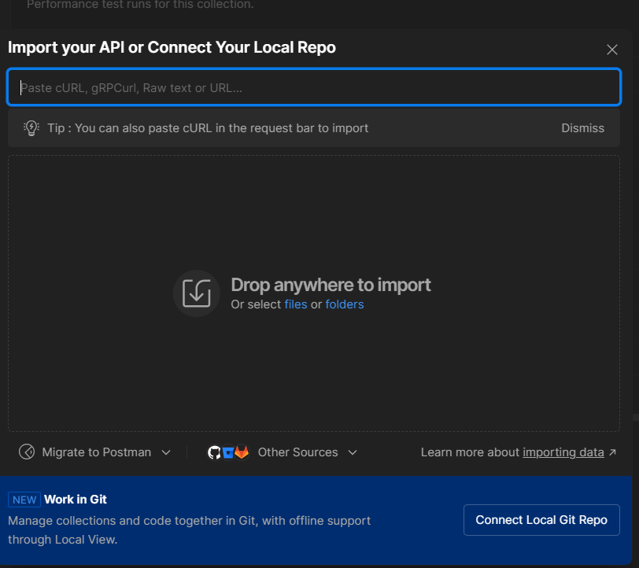Click the Migrate to Postman icon
The width and height of the screenshot is (639, 568).
[27, 452]
